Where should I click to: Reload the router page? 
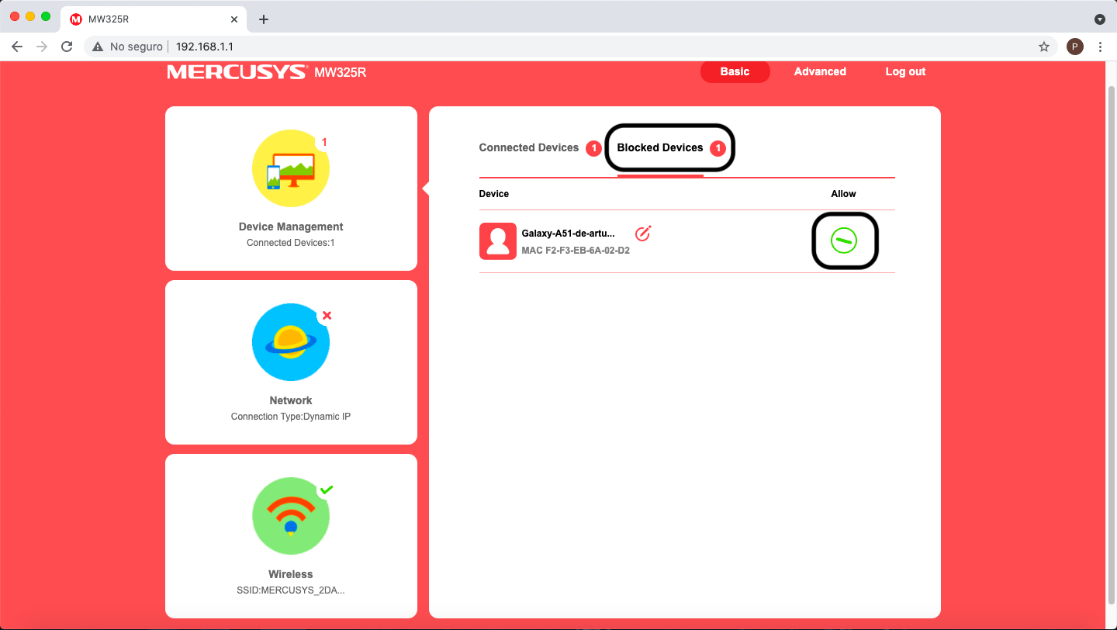(x=67, y=47)
